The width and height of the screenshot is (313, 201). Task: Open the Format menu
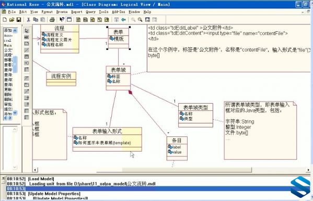click(x=47, y=12)
